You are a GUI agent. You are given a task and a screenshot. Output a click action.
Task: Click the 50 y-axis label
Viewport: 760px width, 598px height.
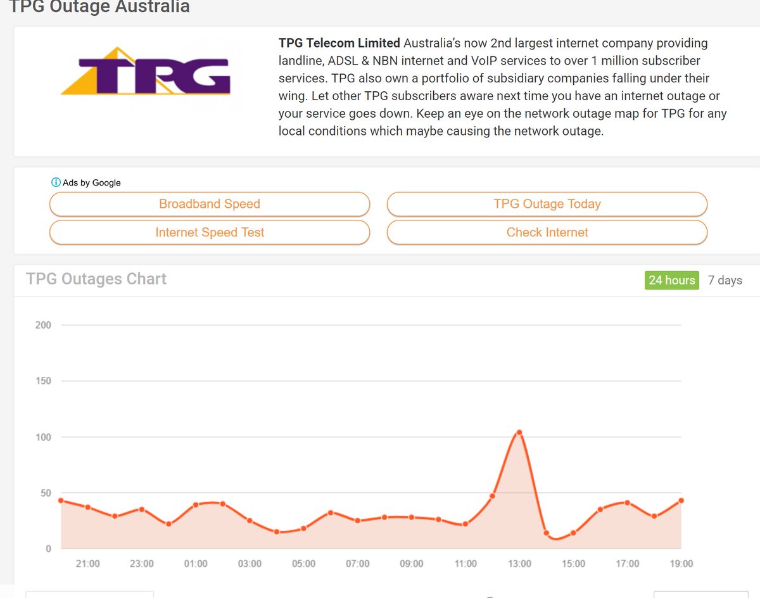[46, 493]
